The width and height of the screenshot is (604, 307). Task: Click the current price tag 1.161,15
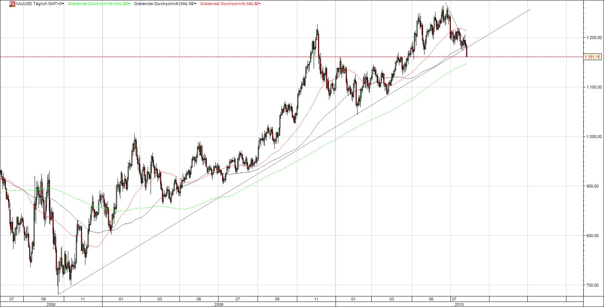[593, 57]
